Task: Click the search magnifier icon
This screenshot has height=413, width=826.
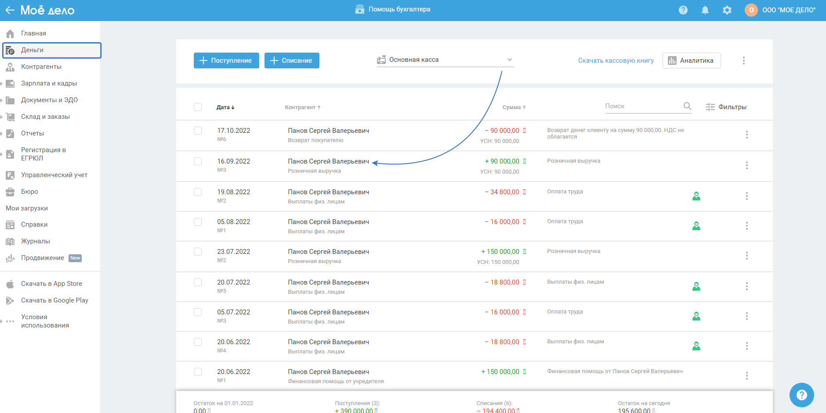Action: [687, 106]
